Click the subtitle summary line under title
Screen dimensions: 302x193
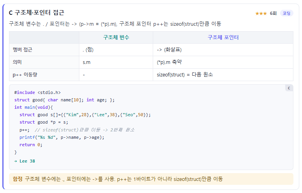click(115, 24)
